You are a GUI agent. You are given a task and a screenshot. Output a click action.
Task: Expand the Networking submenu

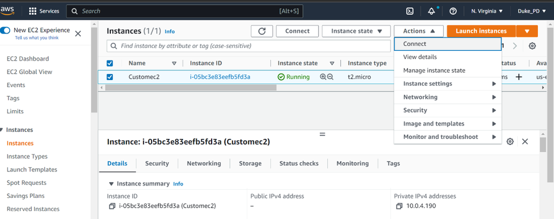pyautogui.click(x=447, y=97)
